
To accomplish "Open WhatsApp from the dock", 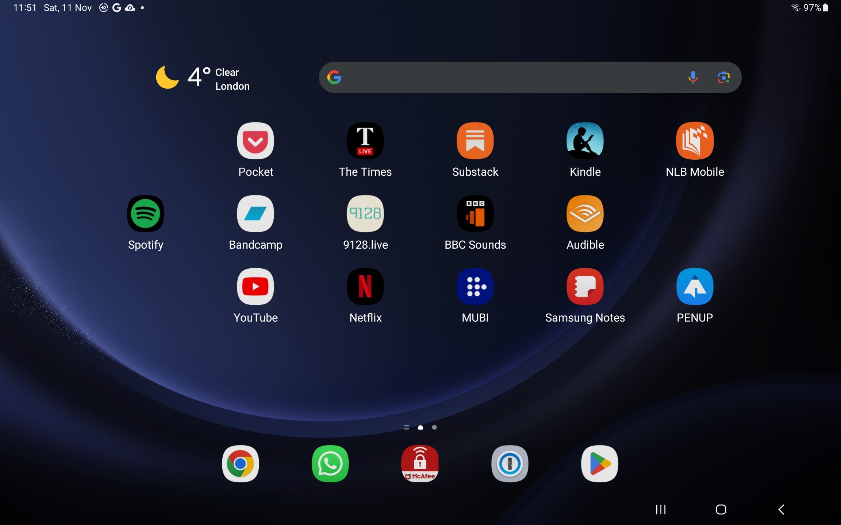I will pos(330,464).
